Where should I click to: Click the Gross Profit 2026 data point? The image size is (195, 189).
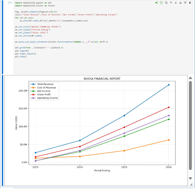click(169, 107)
